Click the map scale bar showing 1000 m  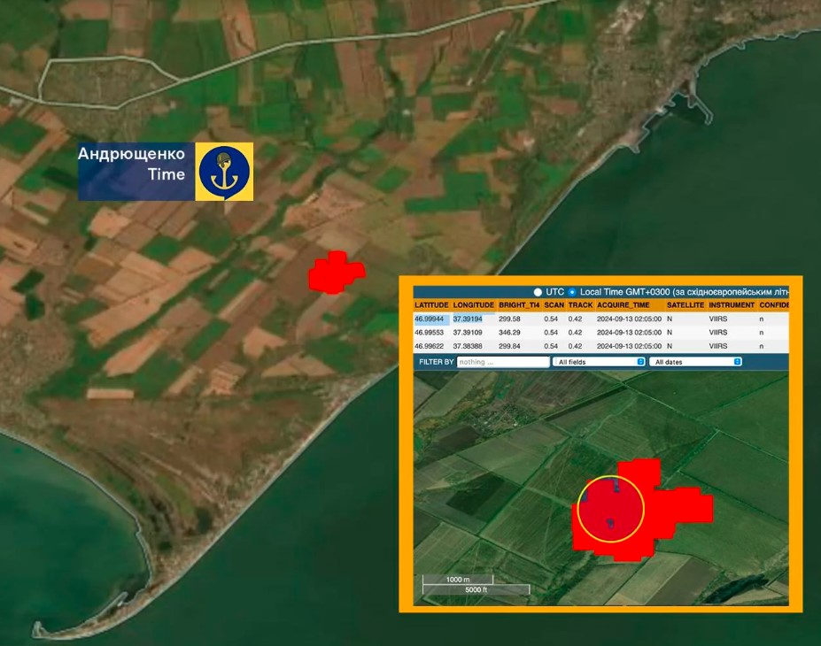[x=457, y=580]
